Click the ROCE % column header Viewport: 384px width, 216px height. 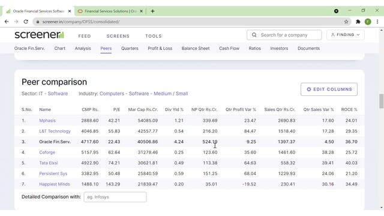(349, 109)
